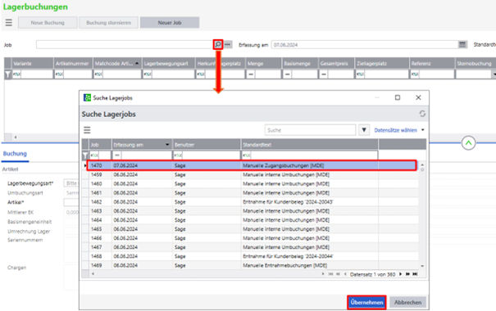Open Erfassung am column sort dropdown
Viewport: 496px width, 311px height.
(x=167, y=145)
